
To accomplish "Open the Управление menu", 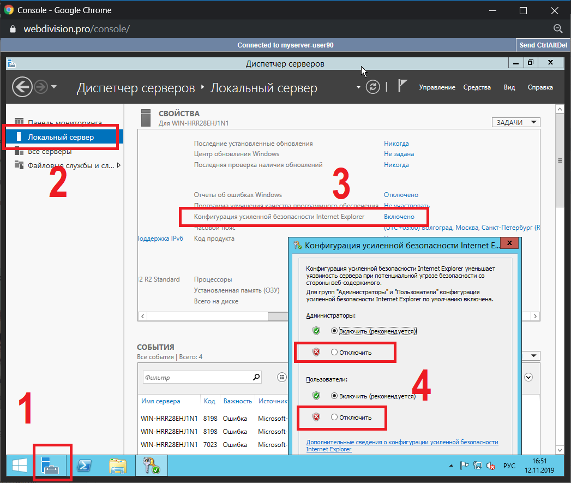I will point(437,87).
